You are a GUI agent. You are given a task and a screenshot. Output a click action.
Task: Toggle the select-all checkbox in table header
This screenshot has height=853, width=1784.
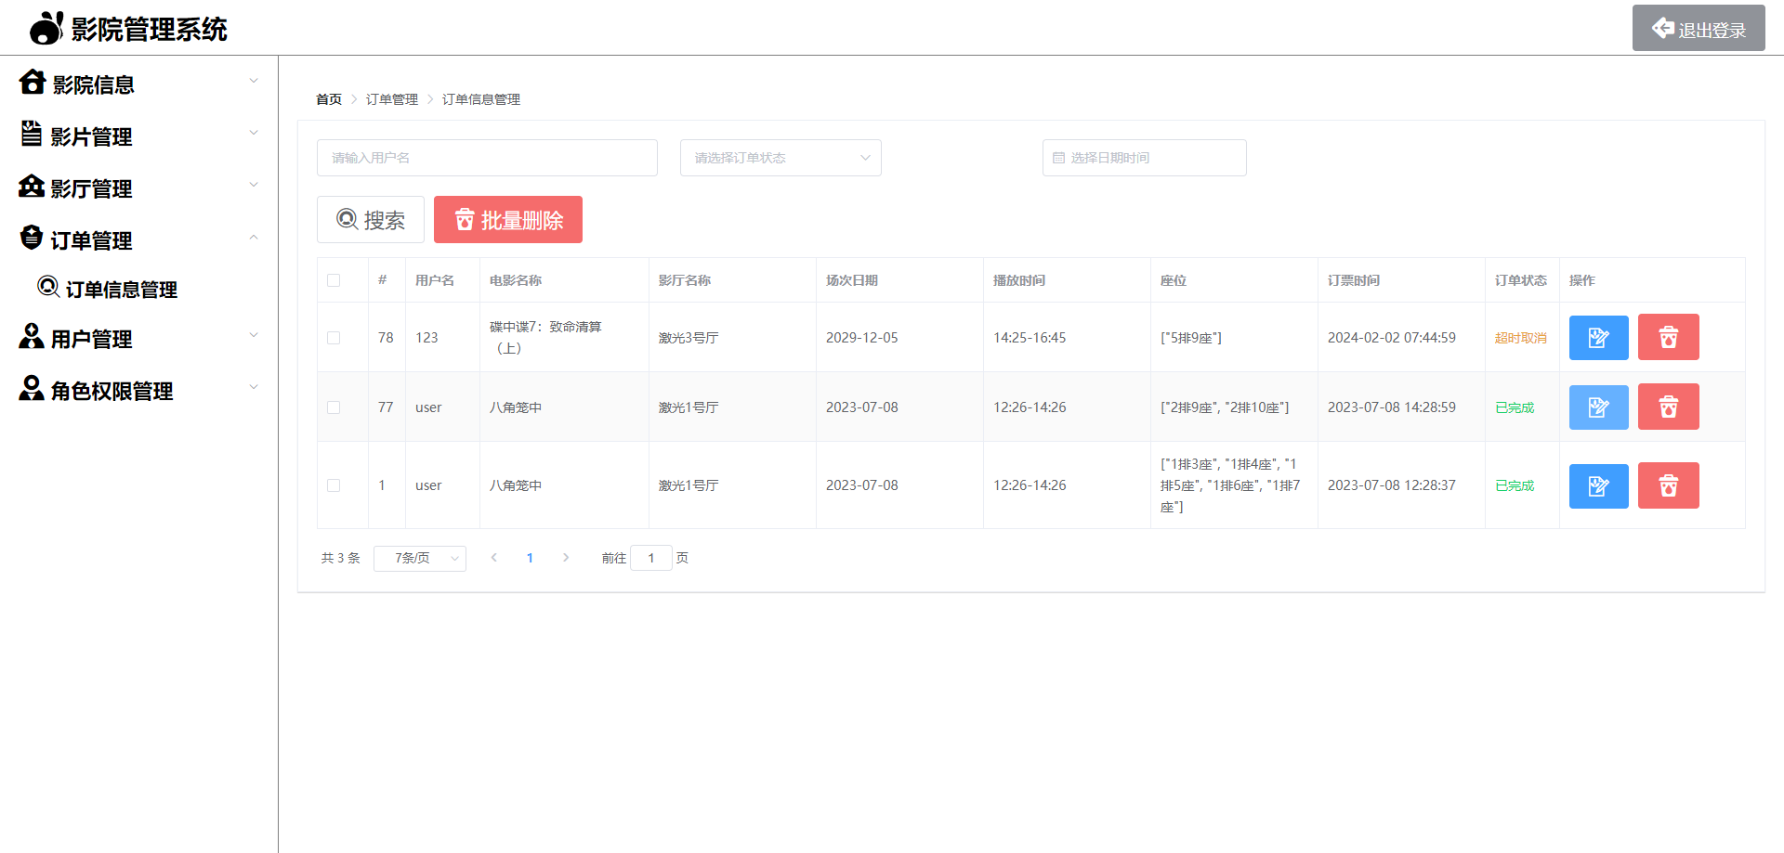[334, 280]
